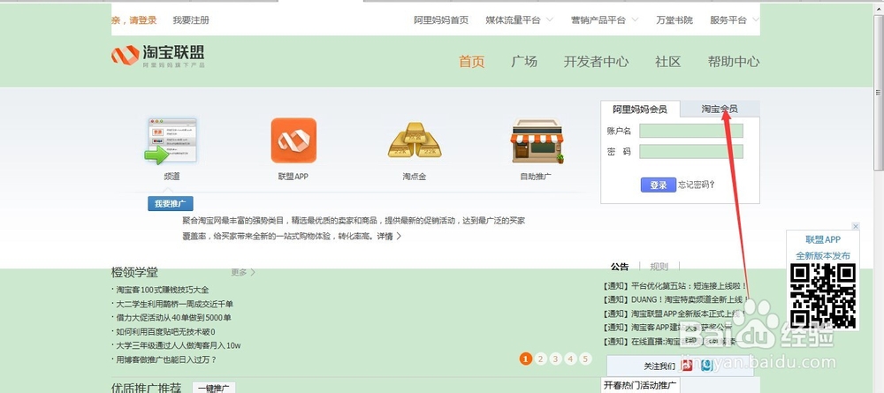Select carousel page 4 indicator
Viewport: 884px width, 393px height.
(x=570, y=359)
